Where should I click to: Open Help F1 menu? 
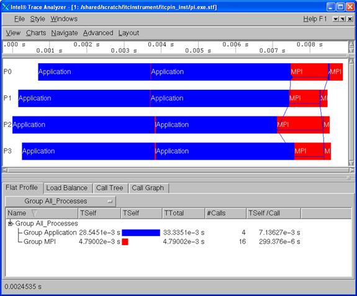[x=315, y=19]
